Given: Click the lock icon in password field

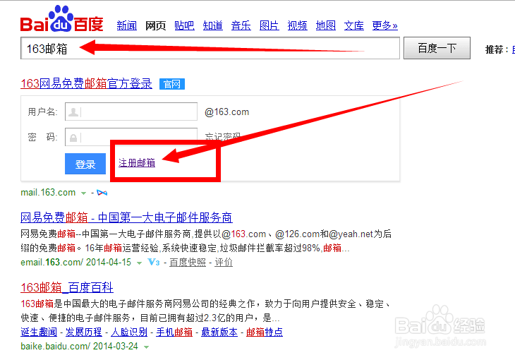Looking at the screenshot, I should coord(73,138).
